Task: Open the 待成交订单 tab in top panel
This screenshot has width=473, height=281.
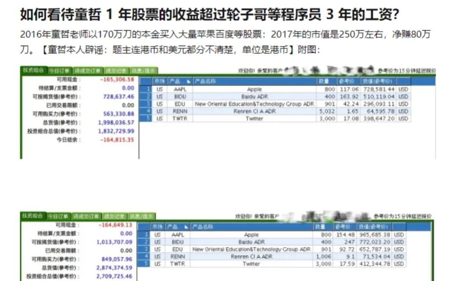Action: pyautogui.click(x=88, y=70)
